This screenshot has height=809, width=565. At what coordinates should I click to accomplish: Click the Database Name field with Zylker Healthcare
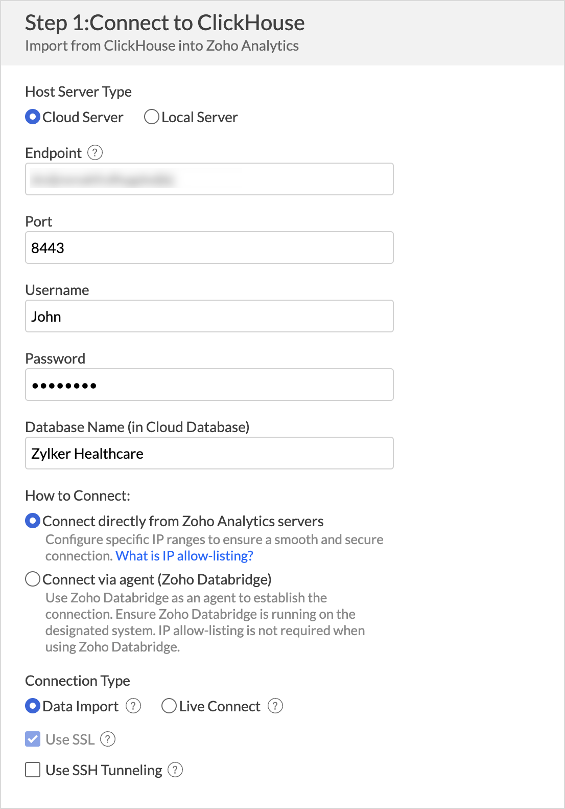pos(209,453)
